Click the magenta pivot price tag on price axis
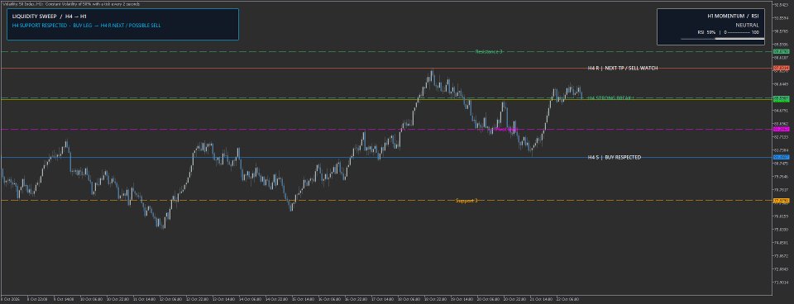 [781, 130]
